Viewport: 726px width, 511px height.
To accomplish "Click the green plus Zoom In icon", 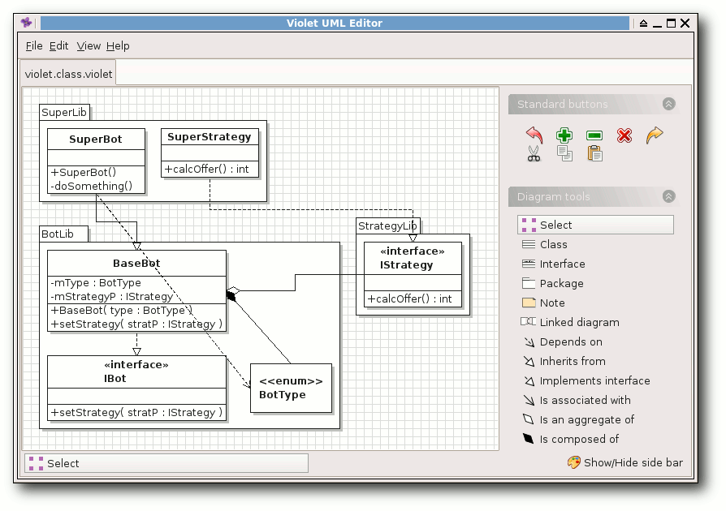I will (x=564, y=135).
